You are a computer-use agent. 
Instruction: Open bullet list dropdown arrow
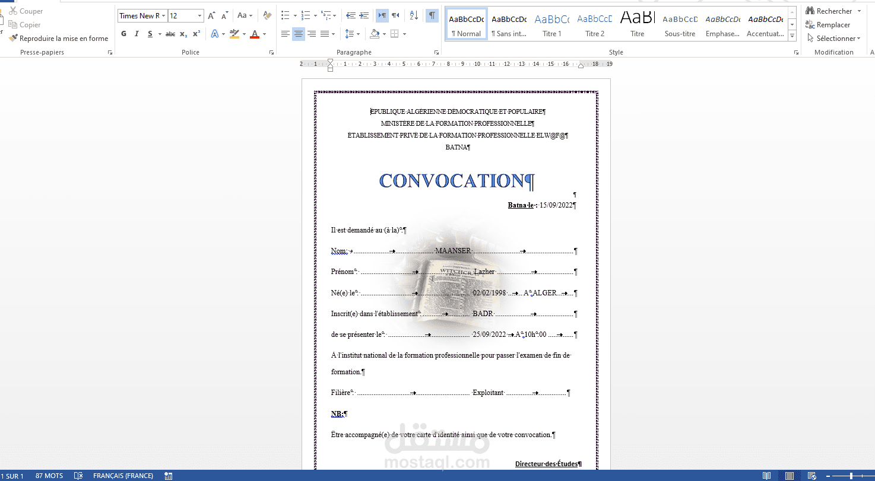(295, 16)
